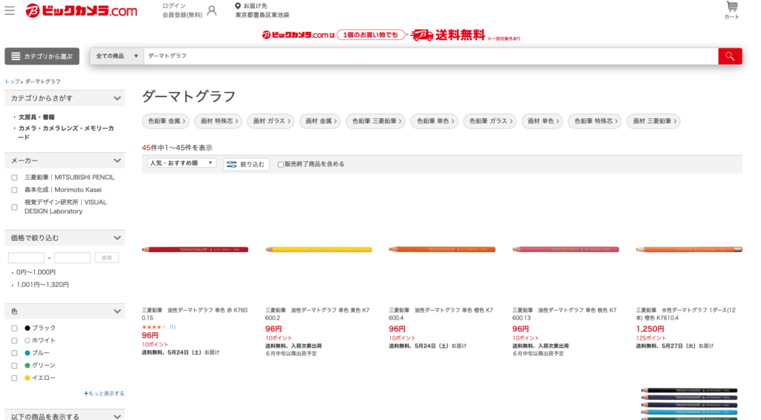Screen dimensions: 761x420
Task: Select the 色鉛筆 三菱鉛筆 tag chip
Action: 376,121
